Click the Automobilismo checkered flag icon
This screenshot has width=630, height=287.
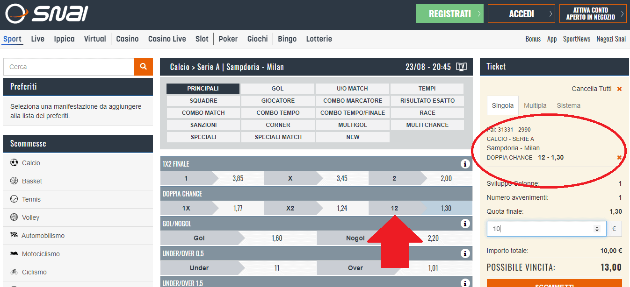pyautogui.click(x=14, y=236)
